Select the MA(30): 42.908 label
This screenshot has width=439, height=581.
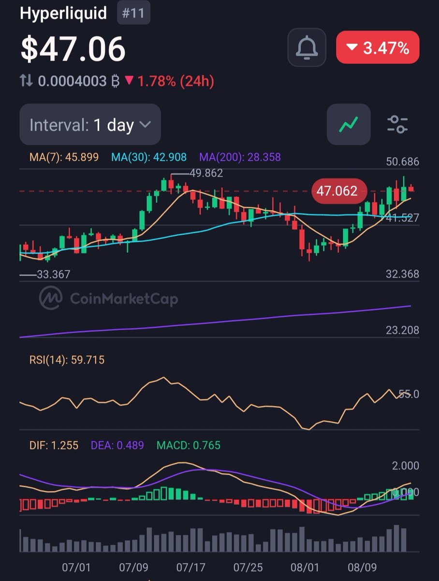click(x=149, y=157)
